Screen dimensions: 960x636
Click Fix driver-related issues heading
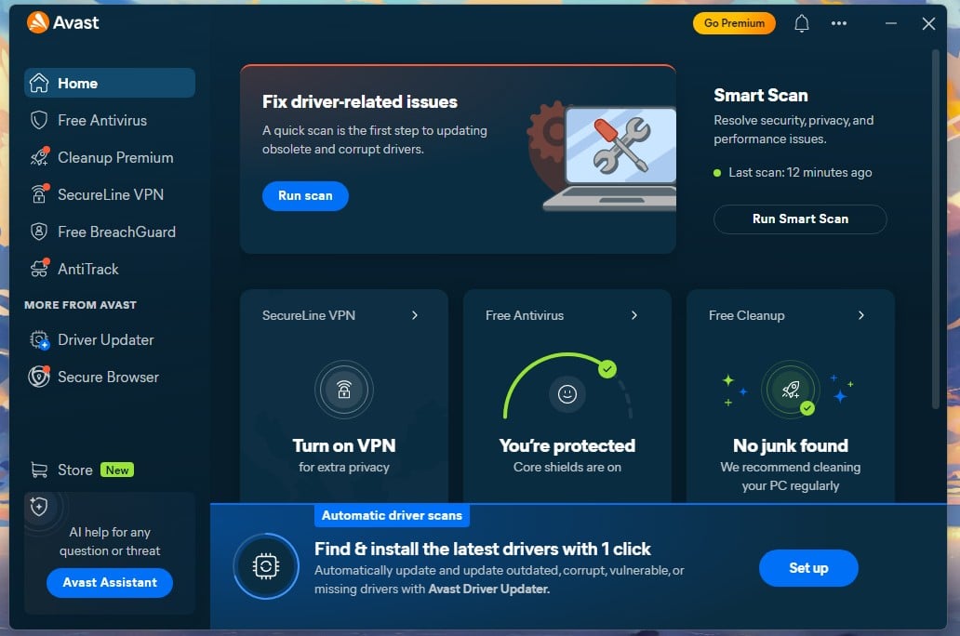359,101
